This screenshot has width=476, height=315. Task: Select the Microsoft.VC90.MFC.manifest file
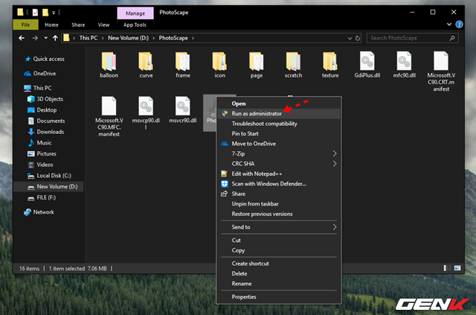pos(109,116)
